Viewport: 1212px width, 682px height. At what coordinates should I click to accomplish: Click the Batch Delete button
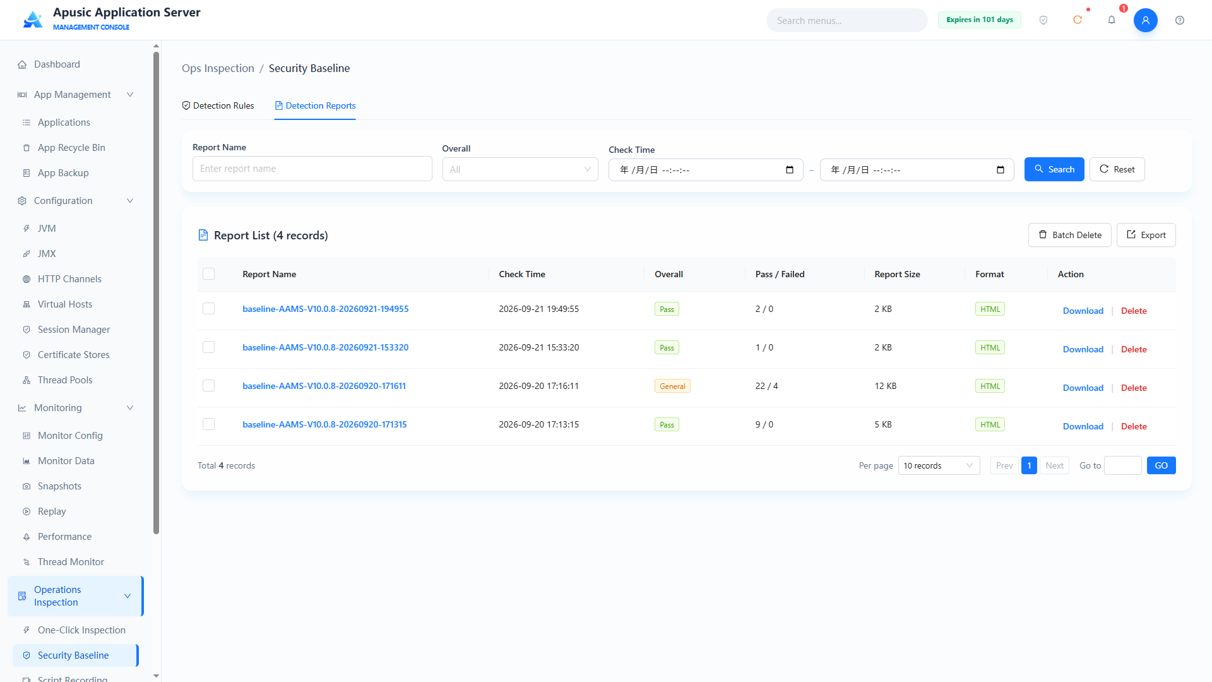coord(1069,235)
